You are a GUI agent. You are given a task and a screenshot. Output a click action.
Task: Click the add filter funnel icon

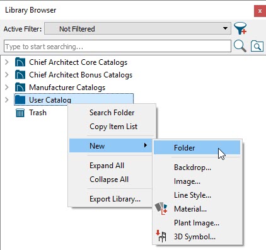pyautogui.click(x=240, y=28)
